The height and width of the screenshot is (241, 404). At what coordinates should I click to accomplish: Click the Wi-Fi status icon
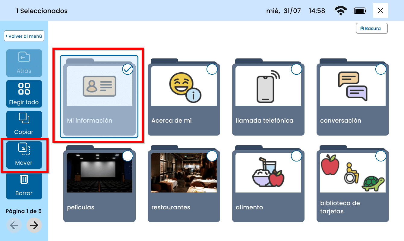click(x=340, y=11)
